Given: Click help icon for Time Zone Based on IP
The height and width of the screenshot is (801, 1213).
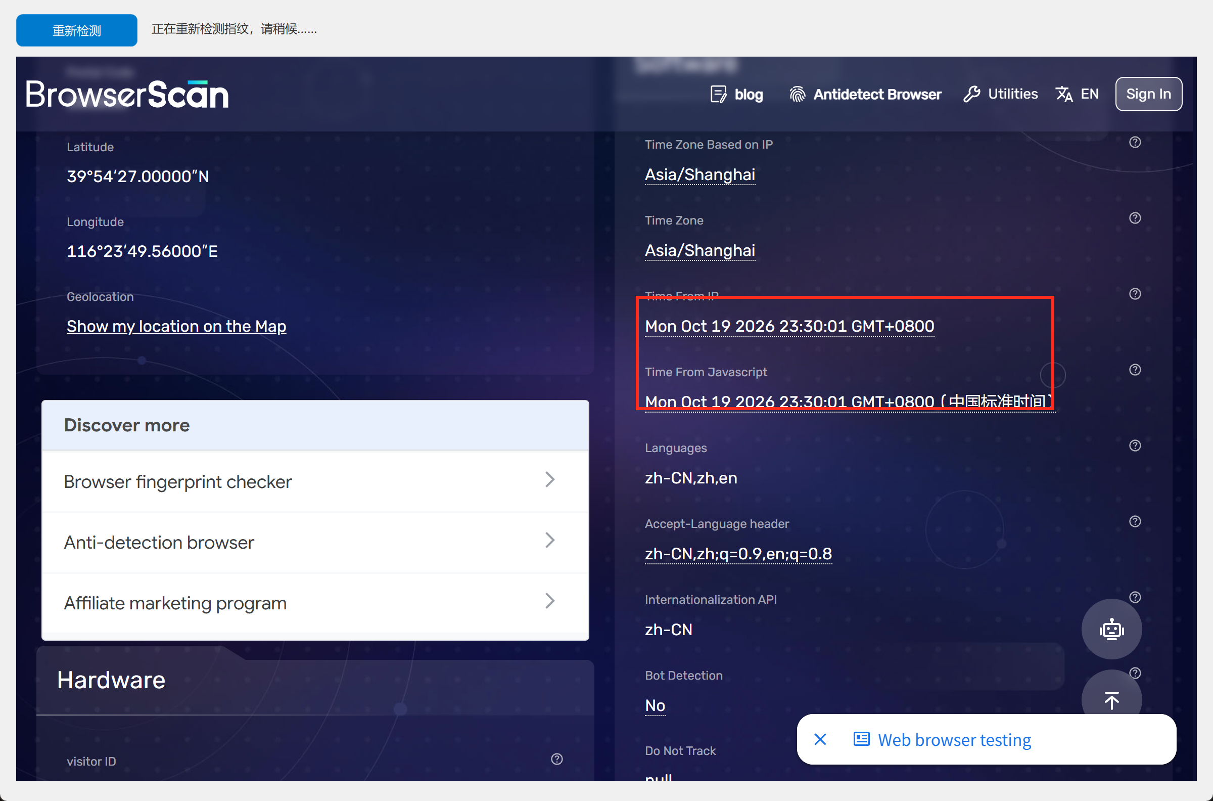Looking at the screenshot, I should [1135, 143].
